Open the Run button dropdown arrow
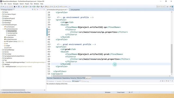This screenshot has width=174, height=98. [36, 7]
